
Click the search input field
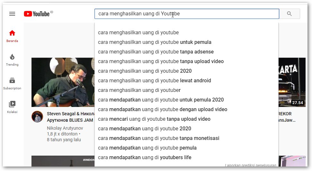187,14
